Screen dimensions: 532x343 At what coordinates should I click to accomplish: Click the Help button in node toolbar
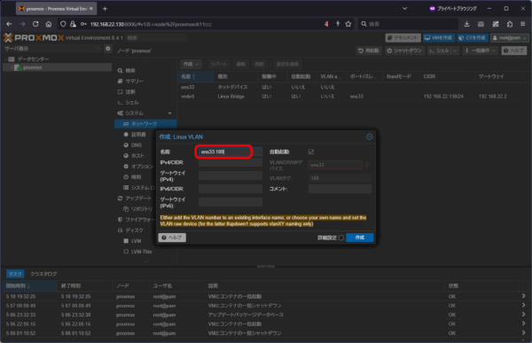point(513,51)
